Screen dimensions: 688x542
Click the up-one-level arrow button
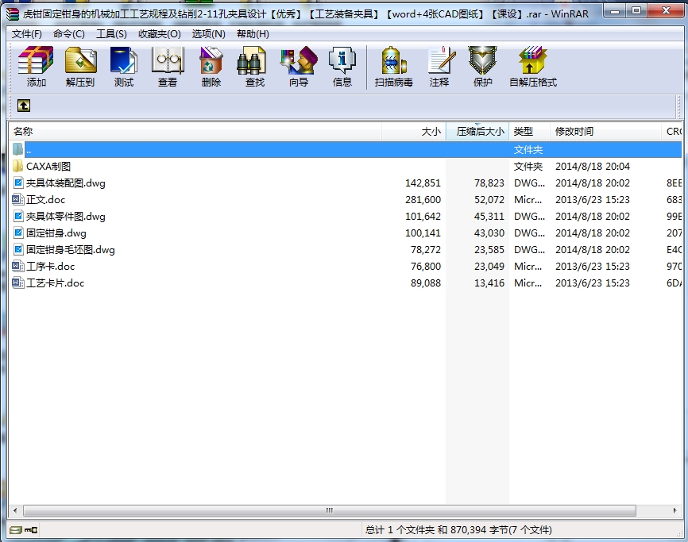click(24, 106)
